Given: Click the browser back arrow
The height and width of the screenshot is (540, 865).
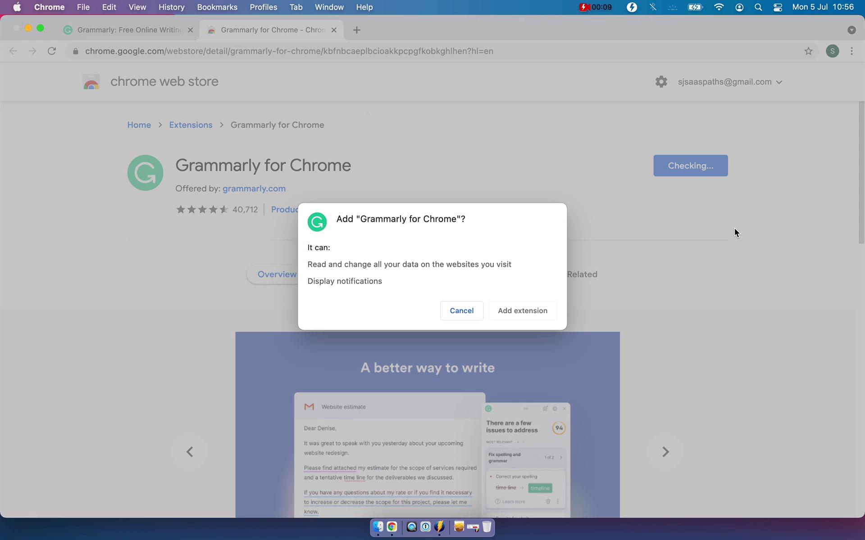Looking at the screenshot, I should tap(13, 51).
